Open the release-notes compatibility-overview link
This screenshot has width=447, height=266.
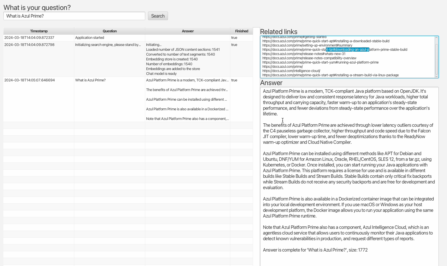coord(309,58)
